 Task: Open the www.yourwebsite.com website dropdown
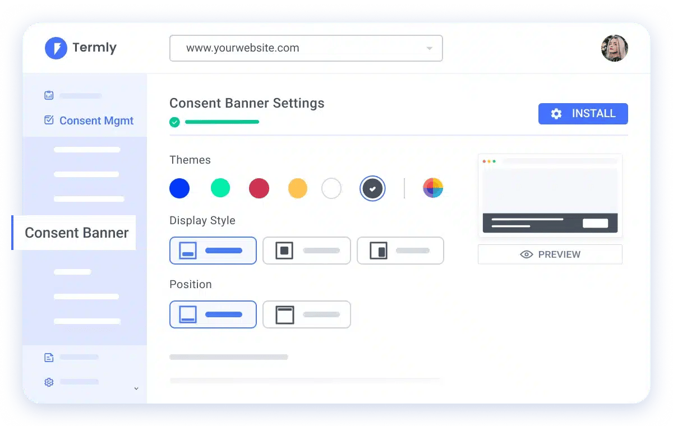(306, 48)
